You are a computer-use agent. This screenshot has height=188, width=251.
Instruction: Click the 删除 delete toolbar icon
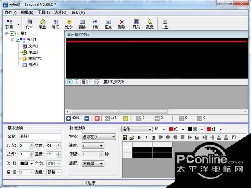[x=121, y=24]
